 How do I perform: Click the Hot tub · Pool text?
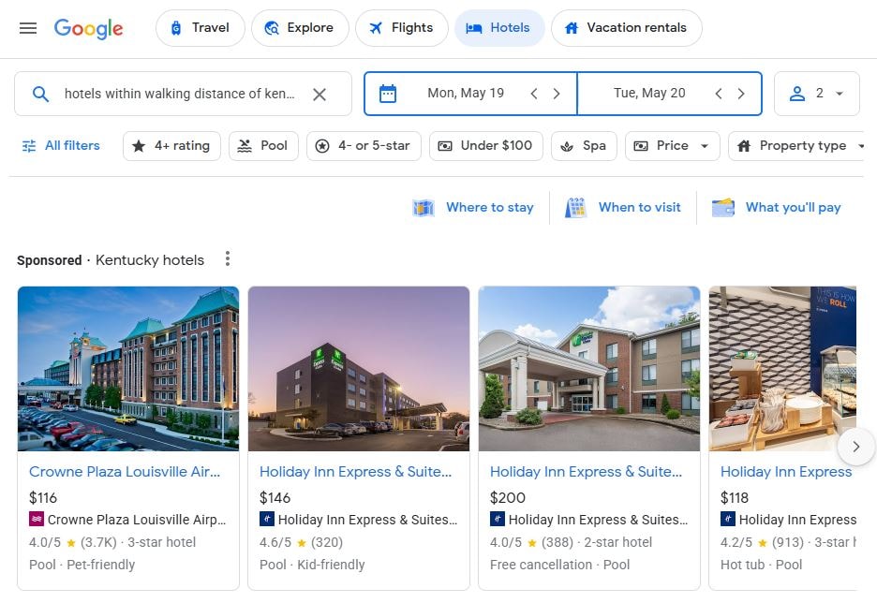[x=761, y=565]
